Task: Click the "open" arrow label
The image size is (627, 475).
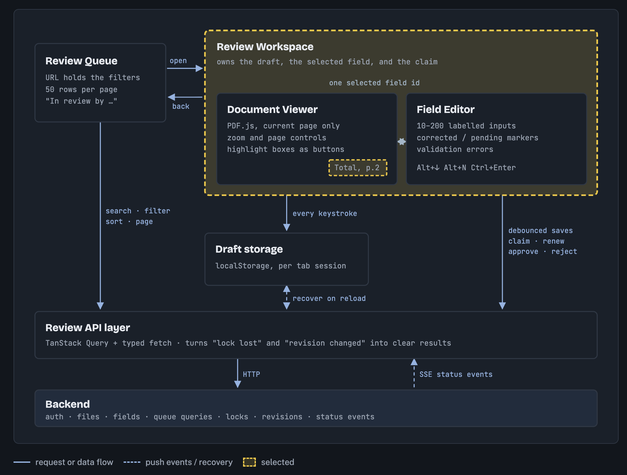Action: point(178,61)
